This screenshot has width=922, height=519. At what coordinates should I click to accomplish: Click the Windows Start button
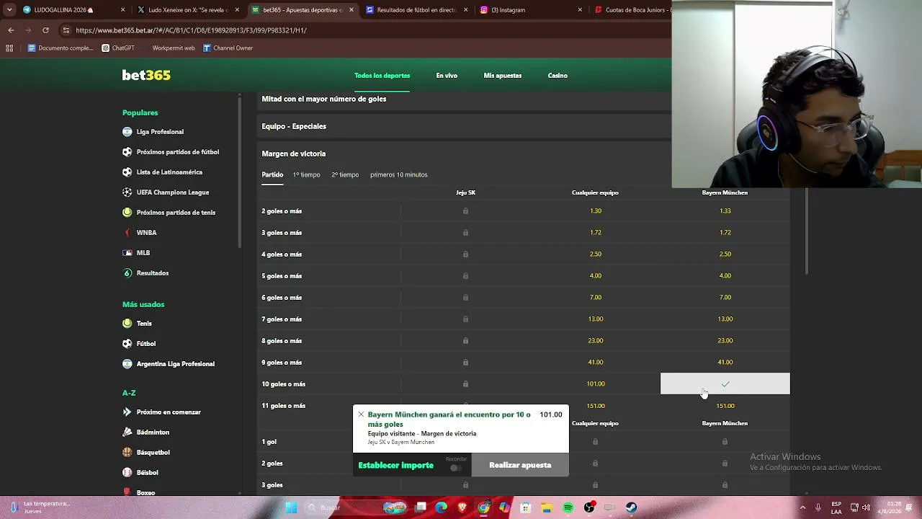[291, 507]
